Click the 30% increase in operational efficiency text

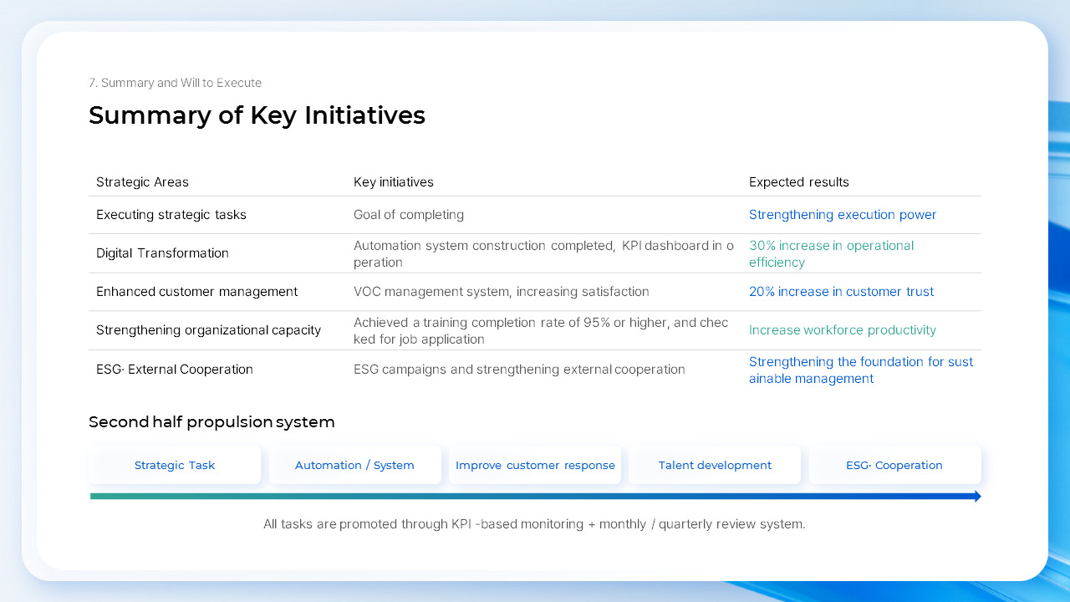coord(831,253)
